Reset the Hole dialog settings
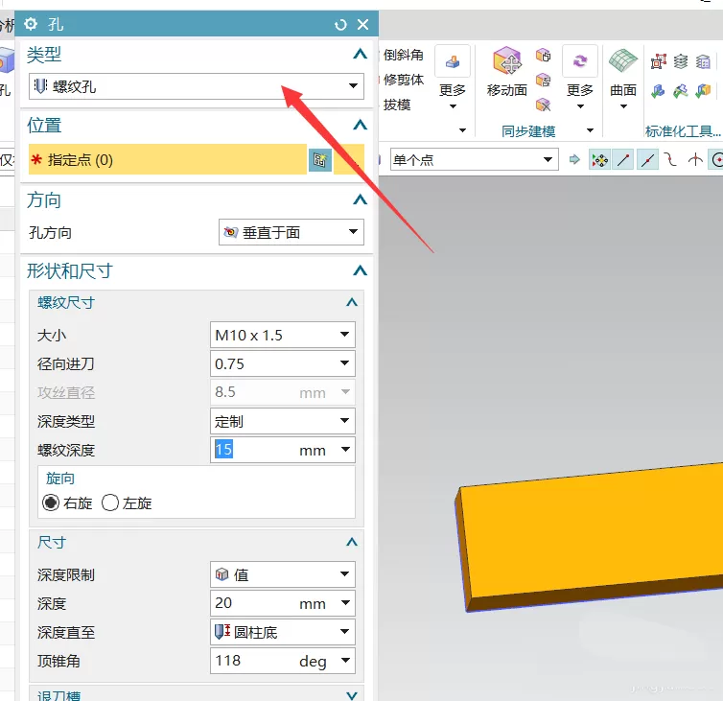Viewport: 723px width, 701px height. click(340, 24)
